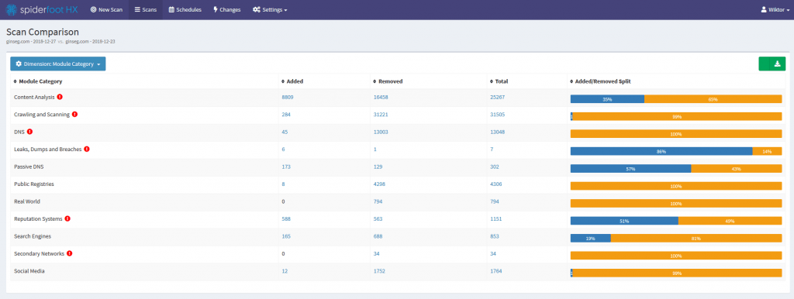Click Leaks, Dumps and Breaches alert icon

(x=87, y=149)
